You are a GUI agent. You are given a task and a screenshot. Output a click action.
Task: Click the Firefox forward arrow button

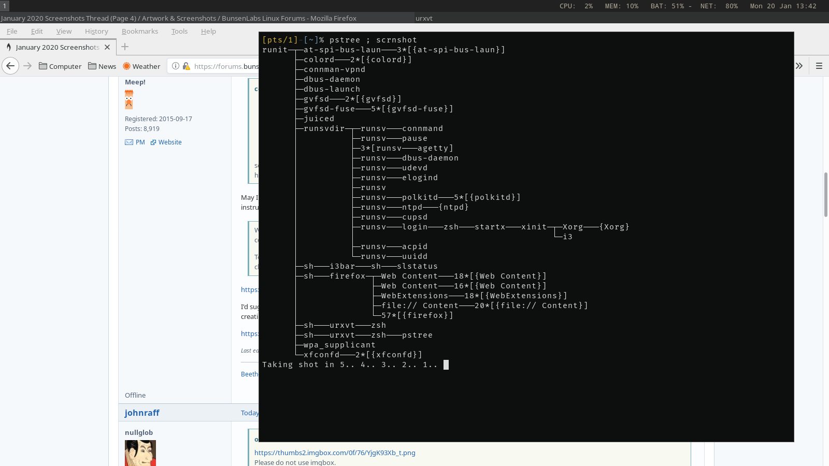27,66
